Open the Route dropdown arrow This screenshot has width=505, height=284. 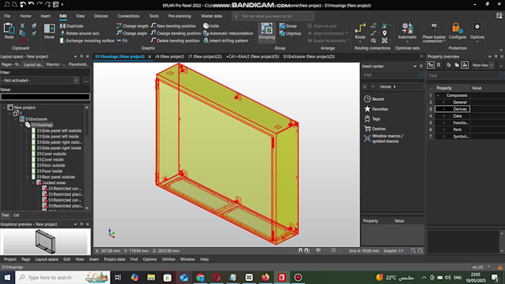coord(360,42)
